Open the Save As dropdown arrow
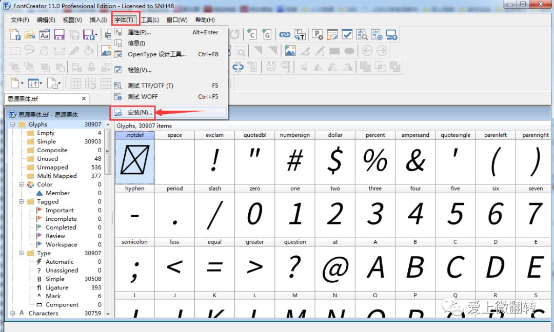This screenshot has height=332, width=554. point(96,34)
